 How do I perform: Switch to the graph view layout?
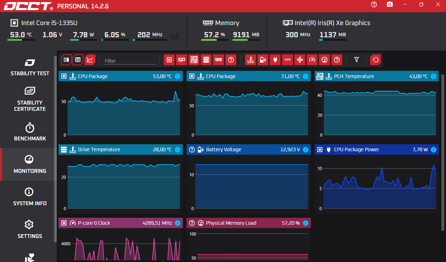click(x=90, y=60)
